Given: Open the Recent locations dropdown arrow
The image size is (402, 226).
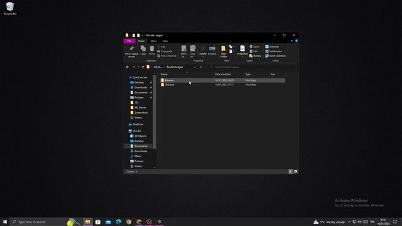Looking at the screenshot, I should pos(138,67).
